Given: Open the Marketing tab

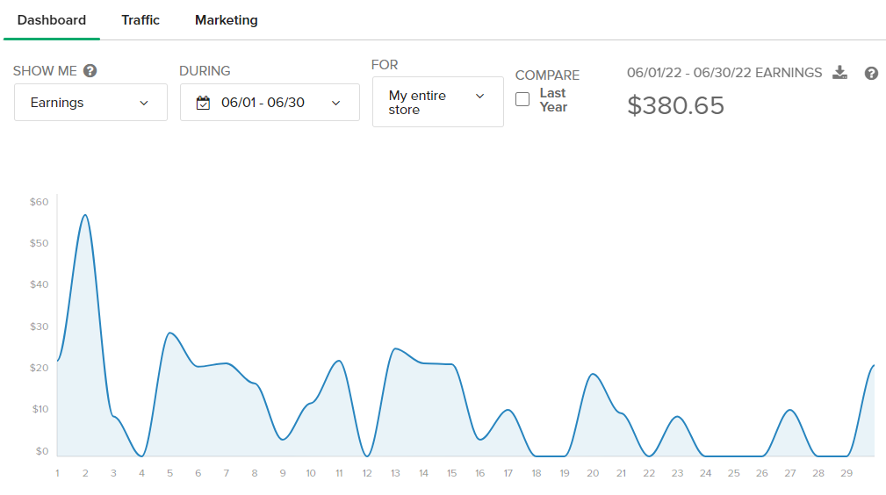Looking at the screenshot, I should pos(226,19).
